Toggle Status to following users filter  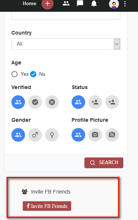coord(95,102)
